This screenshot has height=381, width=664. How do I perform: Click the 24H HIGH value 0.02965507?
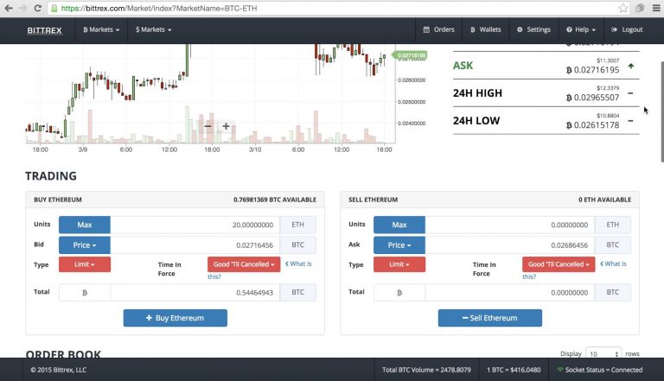pos(593,98)
